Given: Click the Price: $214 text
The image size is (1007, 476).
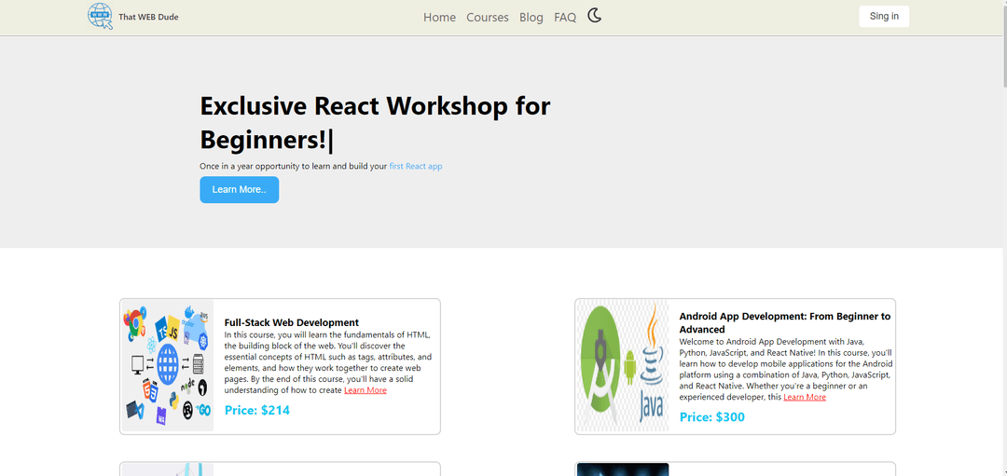Looking at the screenshot, I should click(257, 410).
